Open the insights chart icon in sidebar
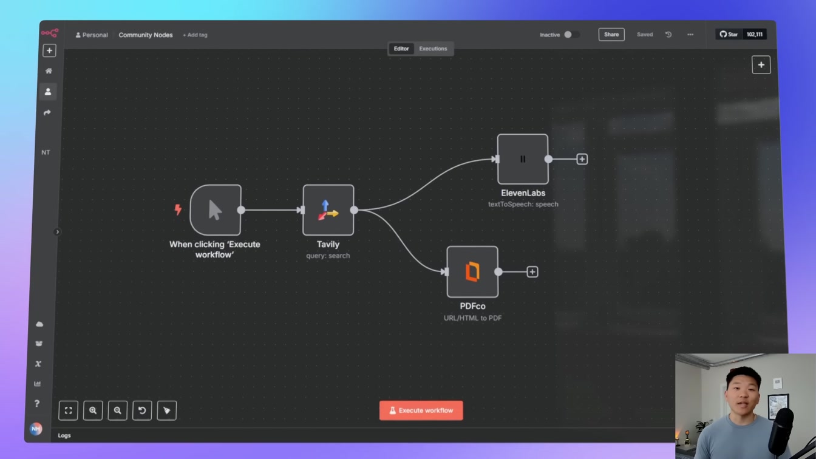Screen dimensions: 816x459 pos(37,384)
